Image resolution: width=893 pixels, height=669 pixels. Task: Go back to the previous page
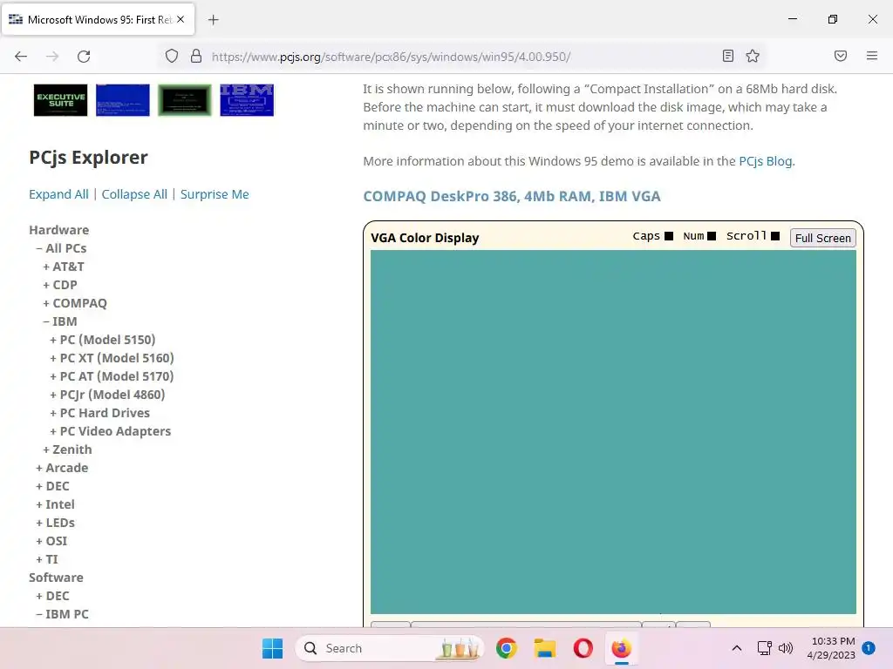click(x=21, y=57)
